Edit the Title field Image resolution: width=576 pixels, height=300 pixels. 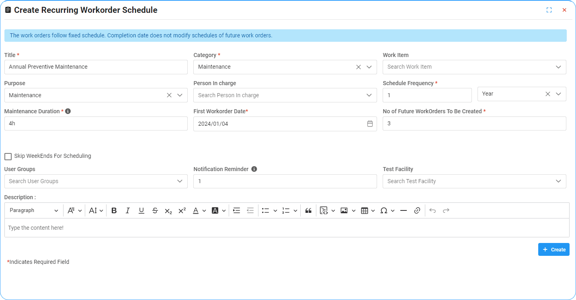click(x=96, y=67)
